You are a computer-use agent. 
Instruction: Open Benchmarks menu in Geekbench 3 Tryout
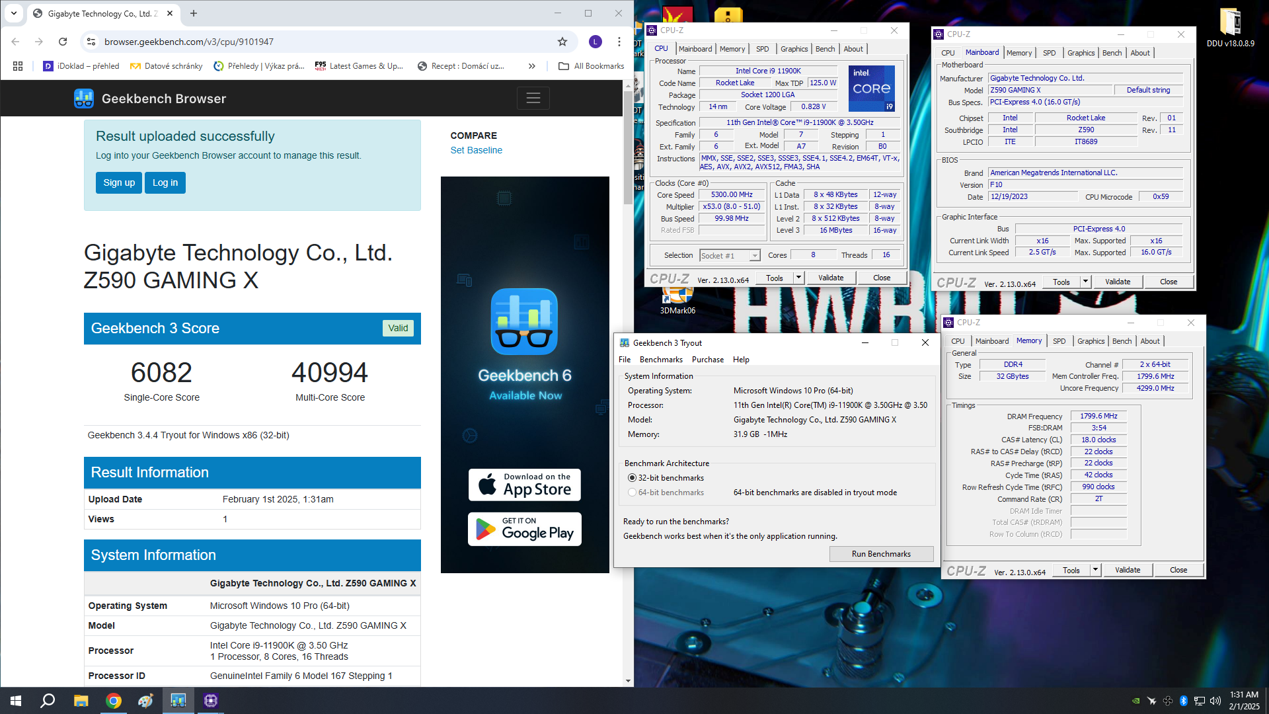pos(661,360)
